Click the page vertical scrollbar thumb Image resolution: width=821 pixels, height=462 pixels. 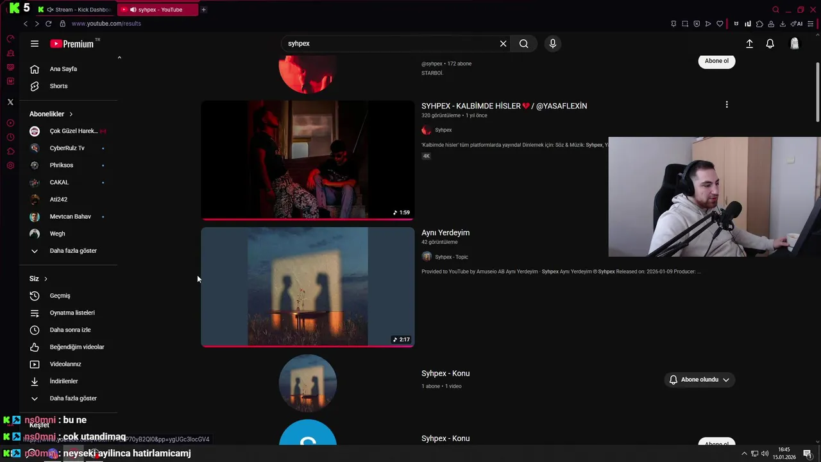point(817,91)
